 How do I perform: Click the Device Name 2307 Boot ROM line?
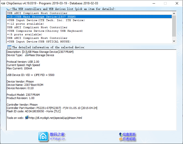(x=25, y=85)
